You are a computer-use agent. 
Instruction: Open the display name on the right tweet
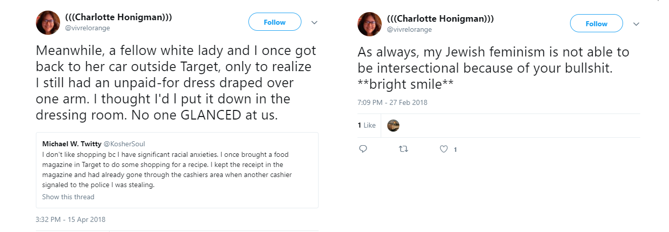(440, 19)
